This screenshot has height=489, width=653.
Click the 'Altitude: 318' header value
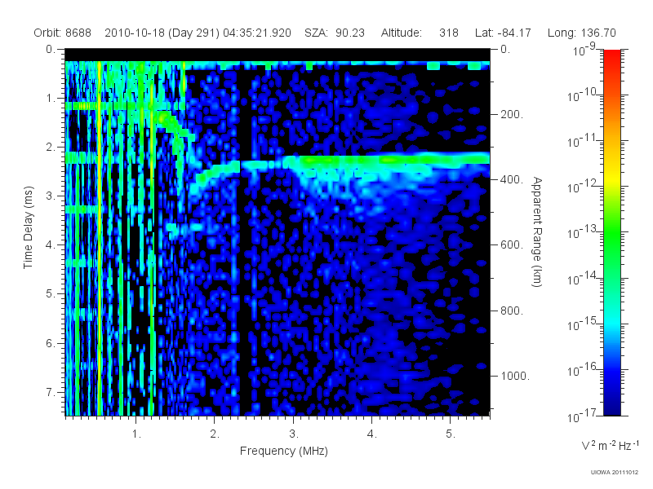click(420, 33)
